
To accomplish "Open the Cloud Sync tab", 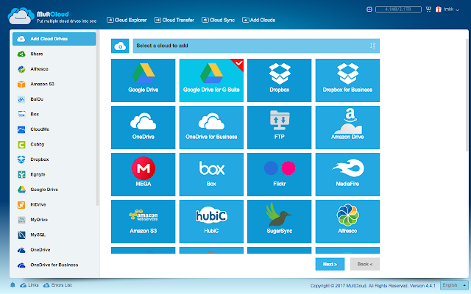I will [218, 20].
